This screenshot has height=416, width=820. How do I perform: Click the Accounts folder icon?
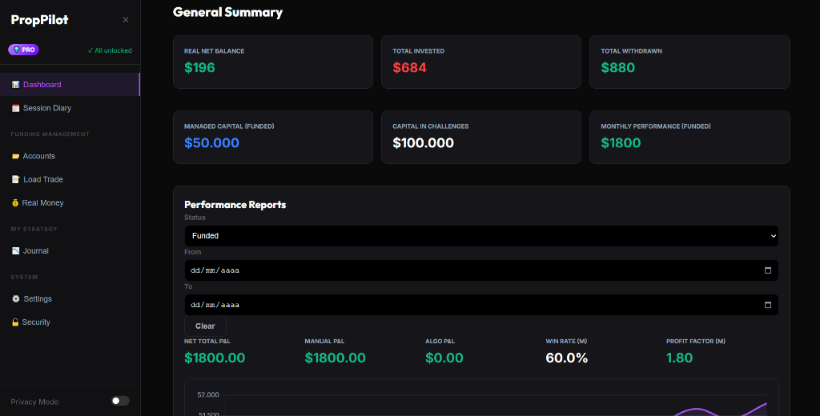click(x=16, y=156)
